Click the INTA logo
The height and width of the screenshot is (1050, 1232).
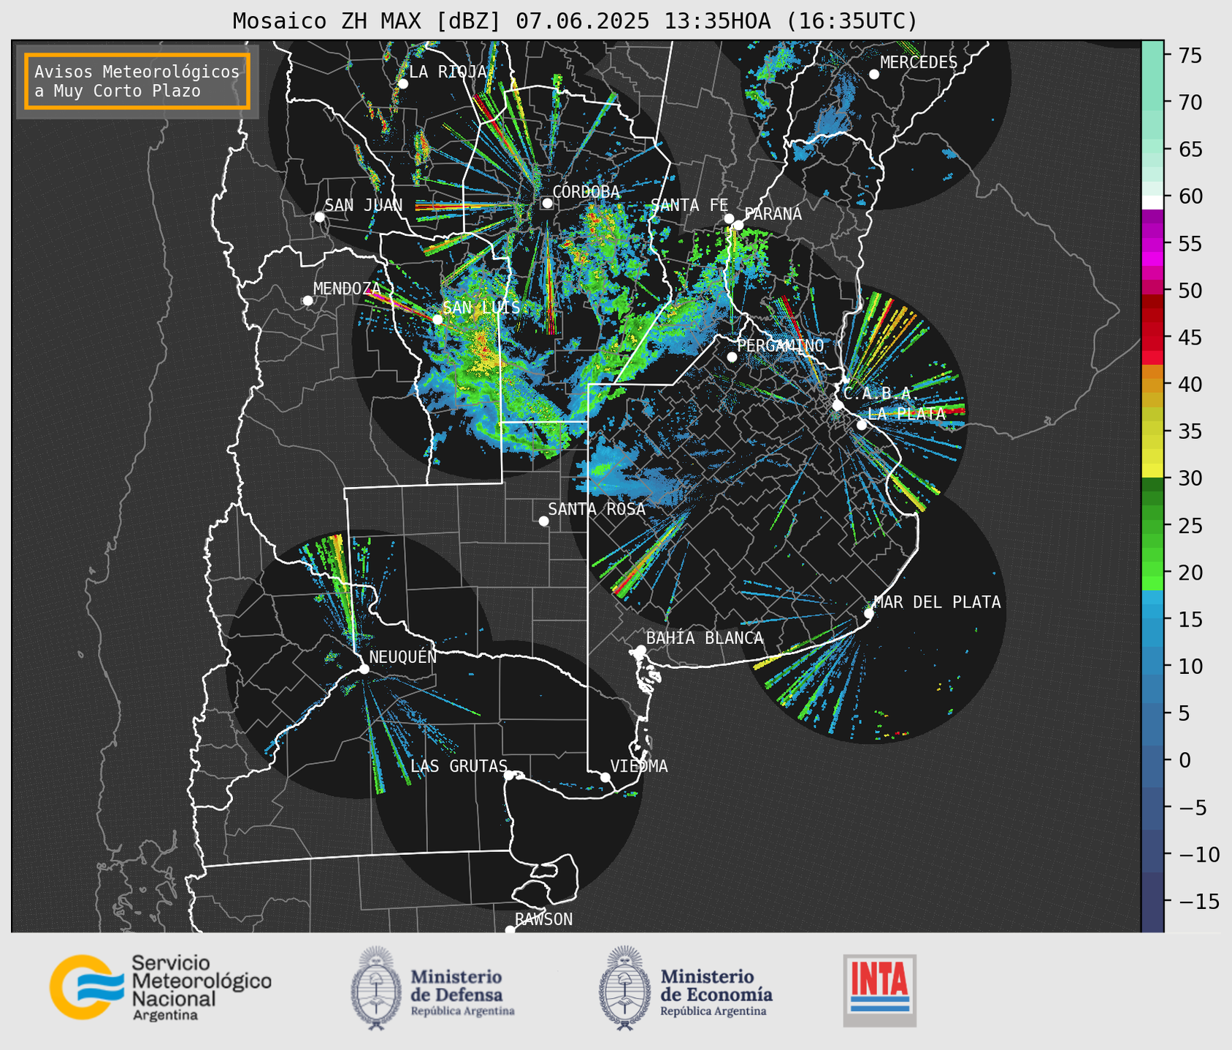click(879, 990)
